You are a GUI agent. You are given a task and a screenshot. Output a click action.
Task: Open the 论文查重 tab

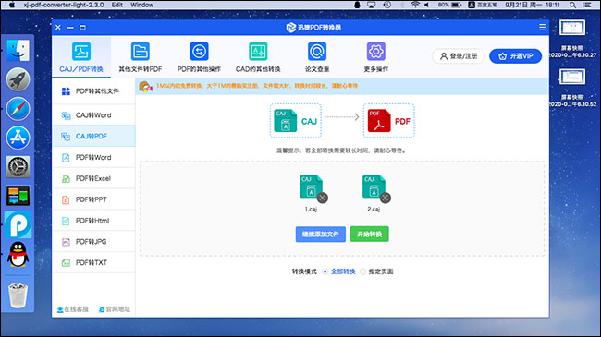point(317,57)
